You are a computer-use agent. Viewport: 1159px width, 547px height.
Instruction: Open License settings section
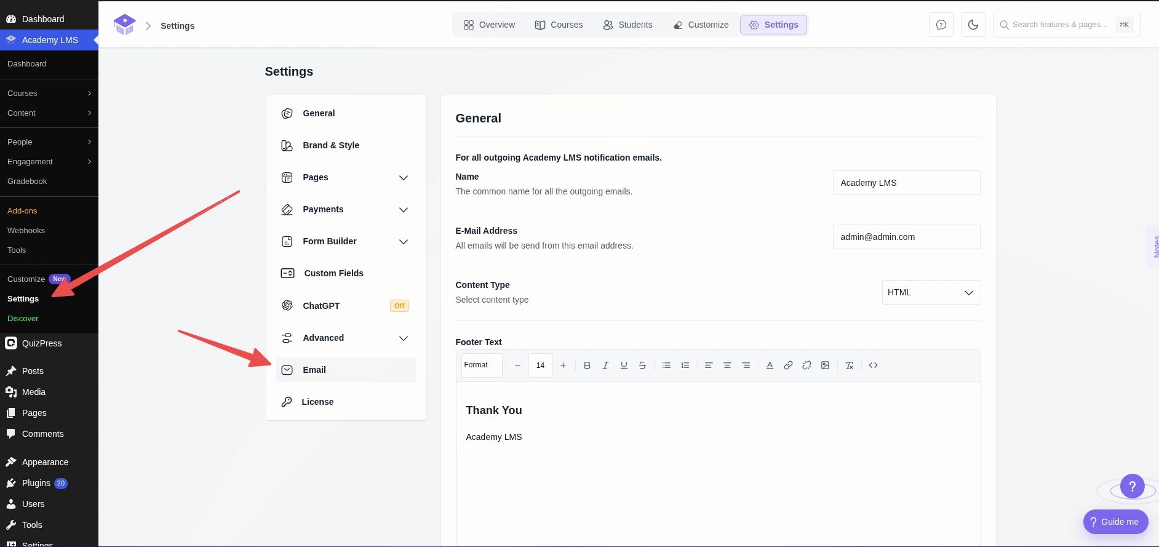[346, 402]
